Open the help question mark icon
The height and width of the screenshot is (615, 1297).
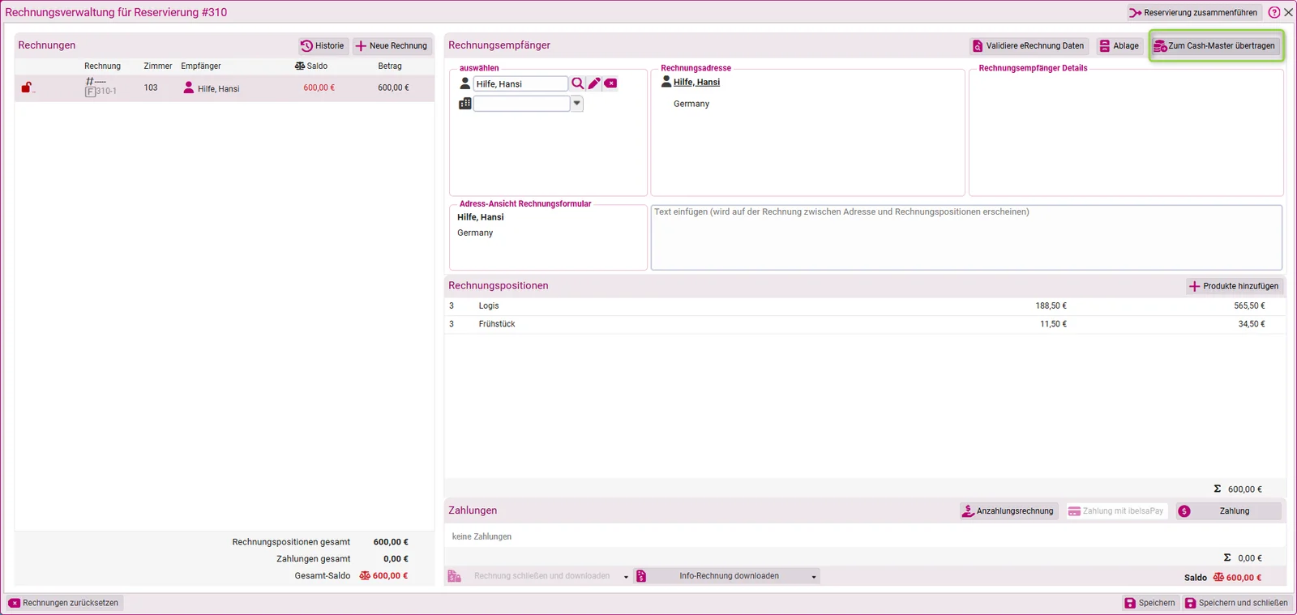[1274, 12]
